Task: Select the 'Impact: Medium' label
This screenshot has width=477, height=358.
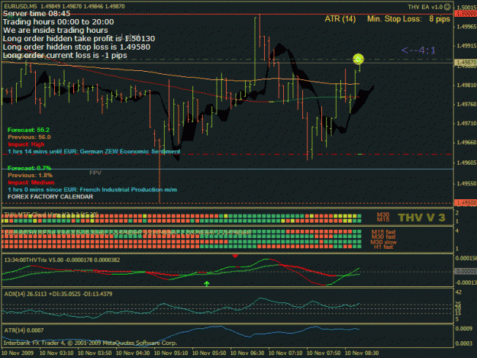Action: pyautogui.click(x=31, y=182)
